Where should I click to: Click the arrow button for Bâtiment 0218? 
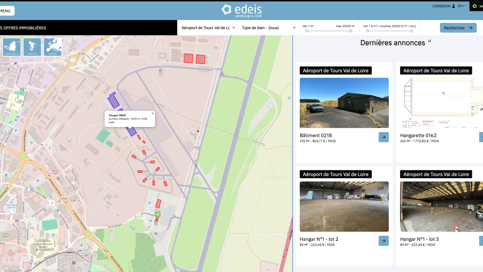(383, 137)
